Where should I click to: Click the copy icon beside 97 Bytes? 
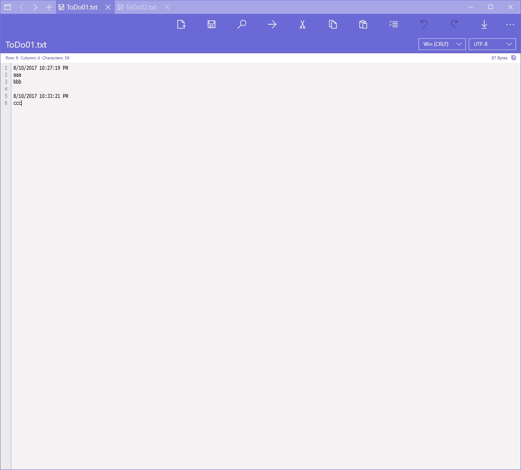click(514, 58)
